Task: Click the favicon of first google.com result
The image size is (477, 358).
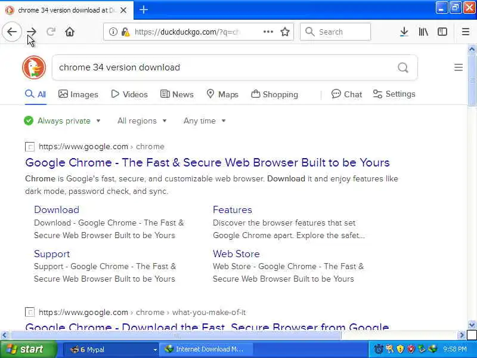Action: tap(29, 147)
